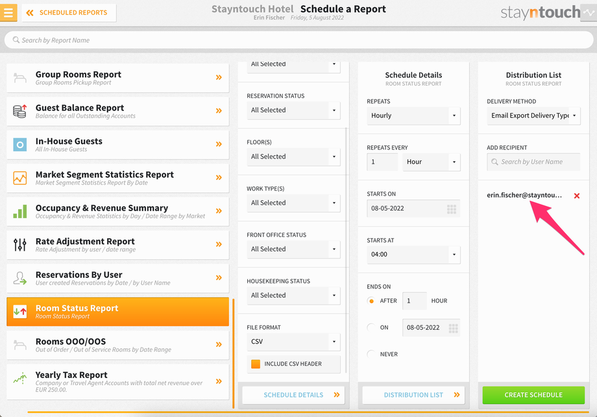Viewport: 597px width, 417px height.
Task: Select the Group Rooms Report bed icon
Action: [x=20, y=78]
